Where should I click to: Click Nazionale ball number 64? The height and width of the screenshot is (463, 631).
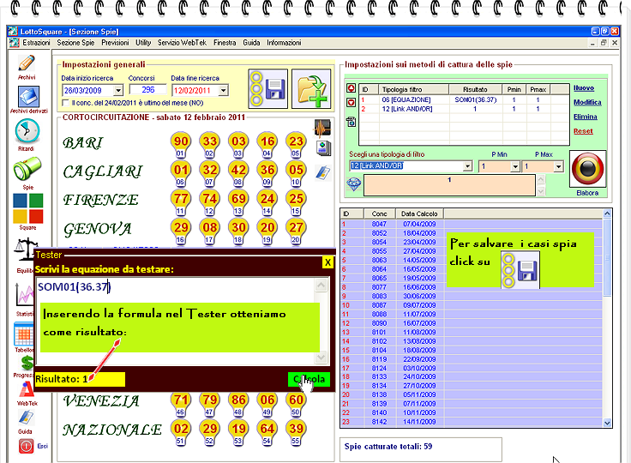click(267, 429)
